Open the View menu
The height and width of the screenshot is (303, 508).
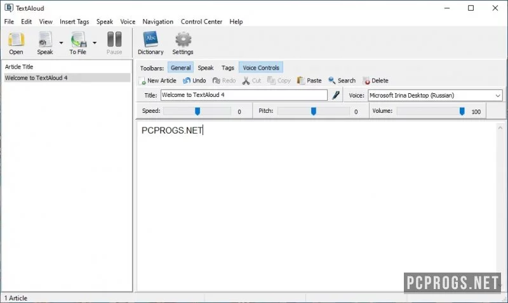46,22
